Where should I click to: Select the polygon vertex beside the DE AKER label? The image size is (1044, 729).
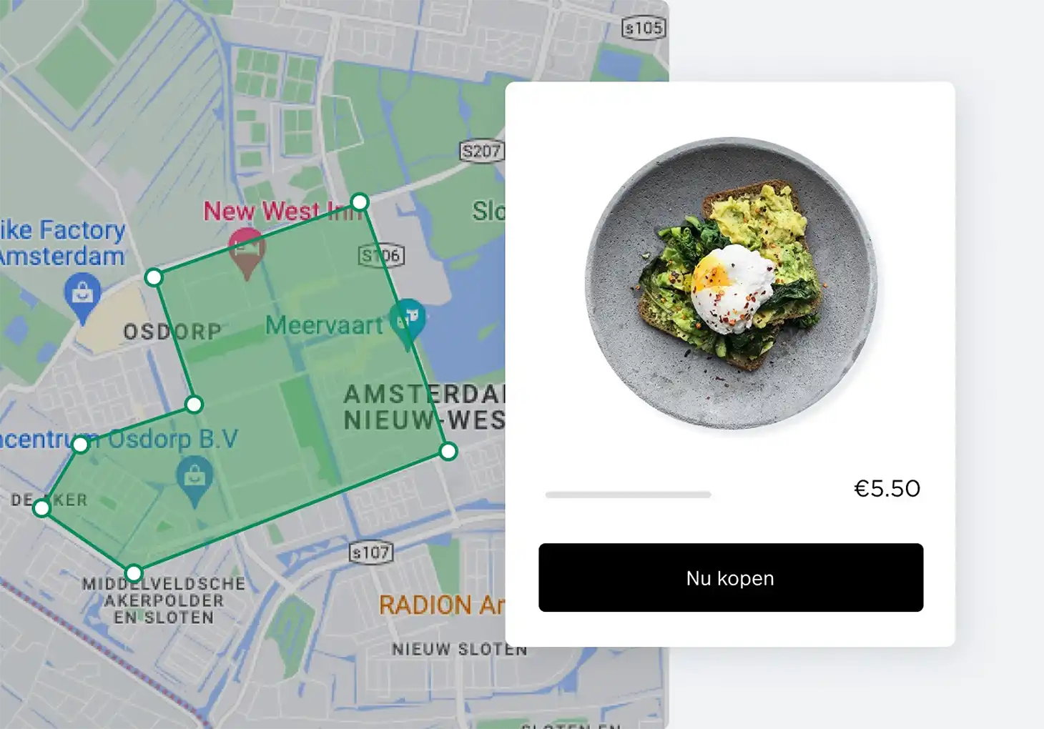pyautogui.click(x=42, y=508)
